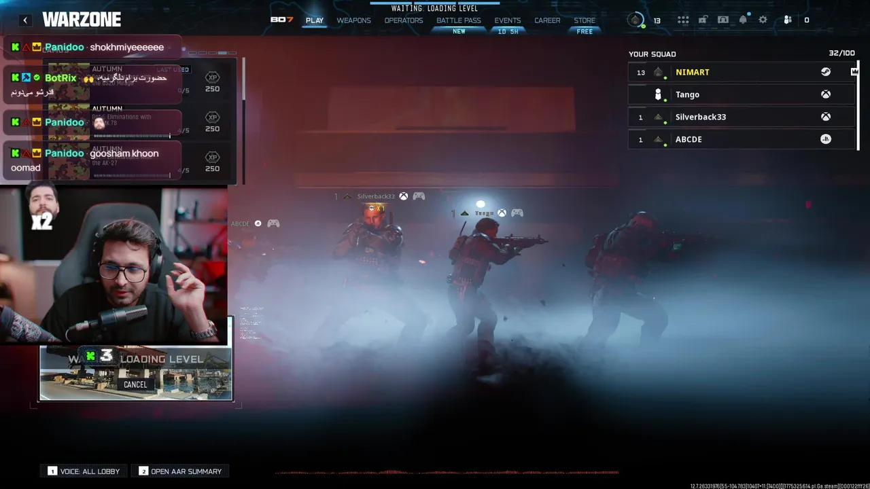
Task: Open the STORE tab
Action: click(585, 20)
